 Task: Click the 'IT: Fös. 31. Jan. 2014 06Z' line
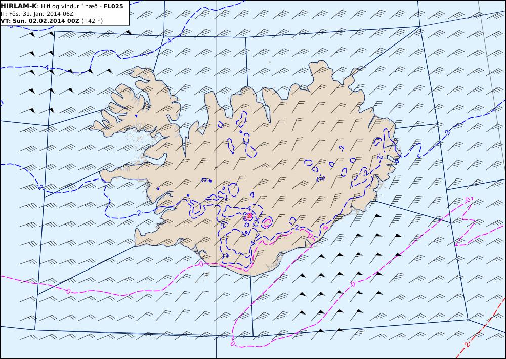[x=37, y=14]
